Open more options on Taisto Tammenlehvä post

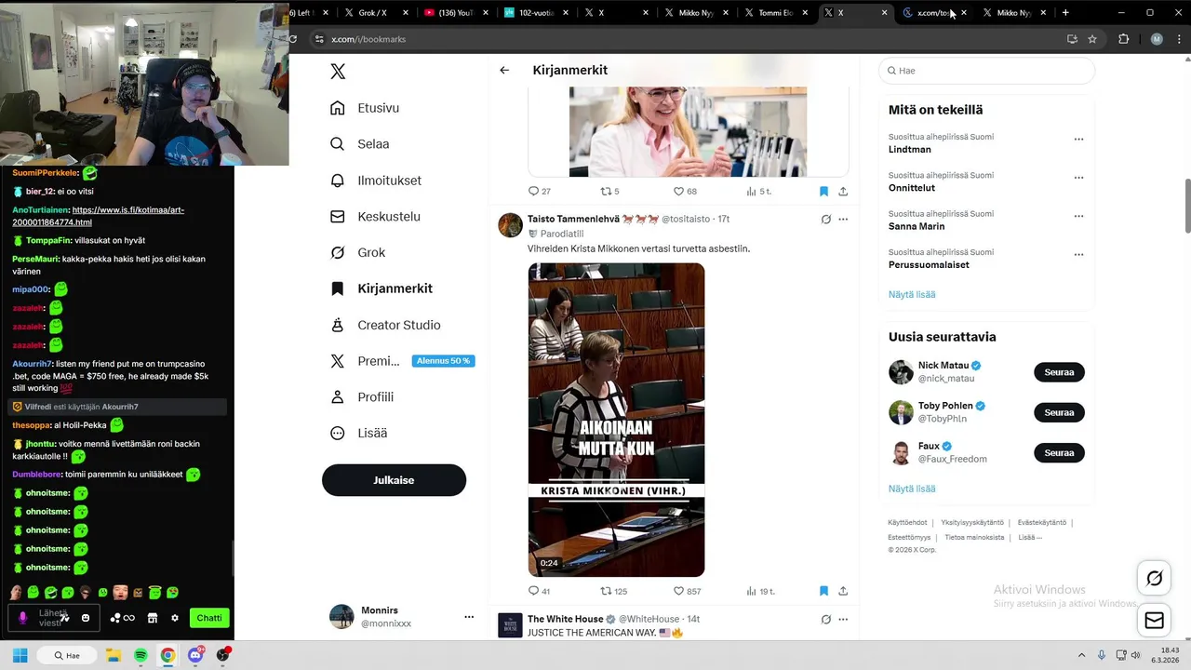click(843, 220)
